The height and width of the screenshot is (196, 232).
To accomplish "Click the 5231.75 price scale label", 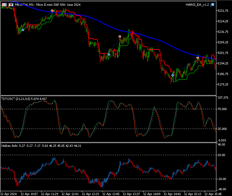I will click(223, 11).
